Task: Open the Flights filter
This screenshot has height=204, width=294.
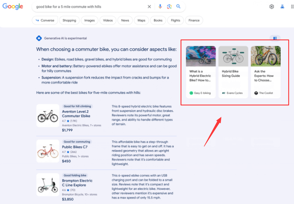Action: pyautogui.click(x=175, y=21)
